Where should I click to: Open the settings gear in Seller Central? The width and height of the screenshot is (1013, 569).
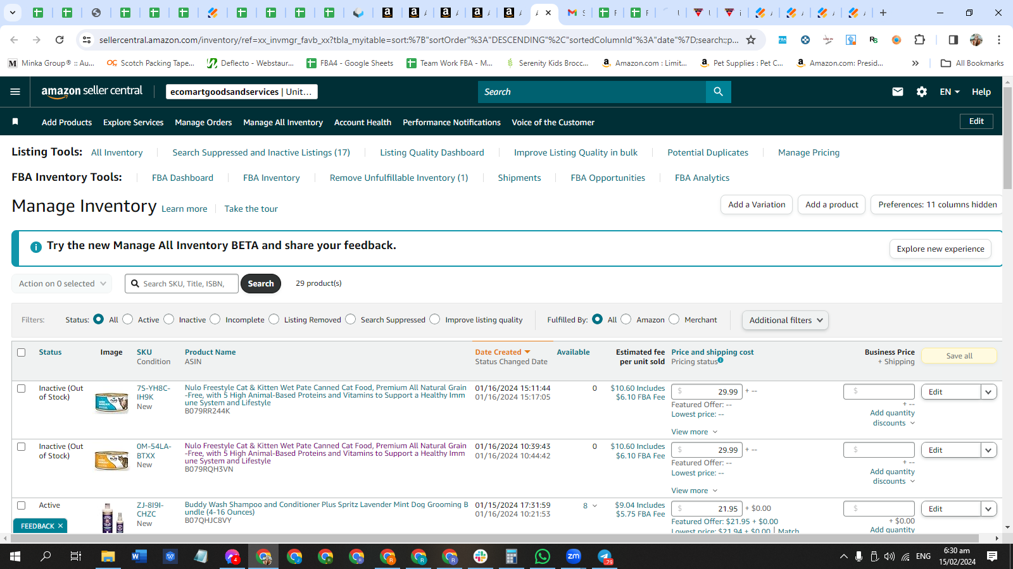point(922,92)
